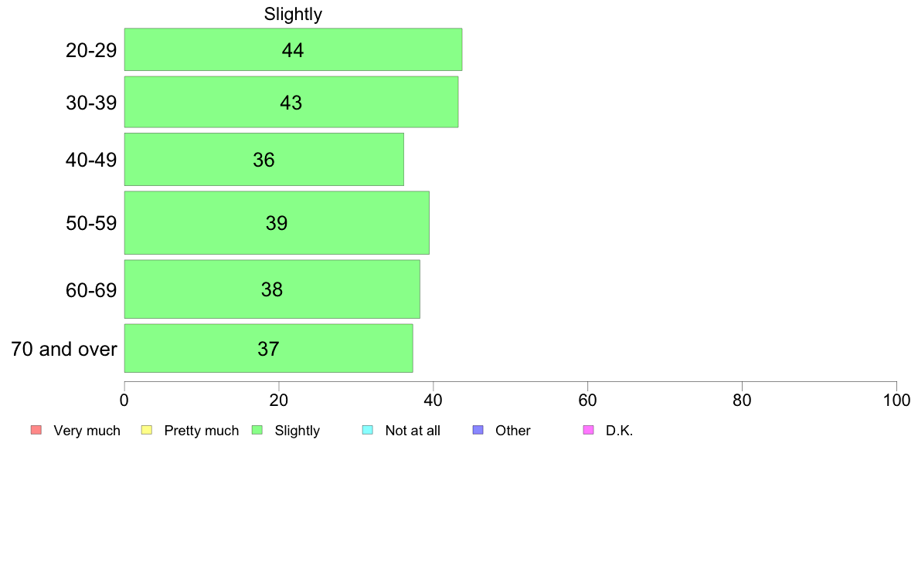This screenshot has height=568, width=918.
Task: Select the 50-59 bar showing 39
Action: pyautogui.click(x=277, y=223)
